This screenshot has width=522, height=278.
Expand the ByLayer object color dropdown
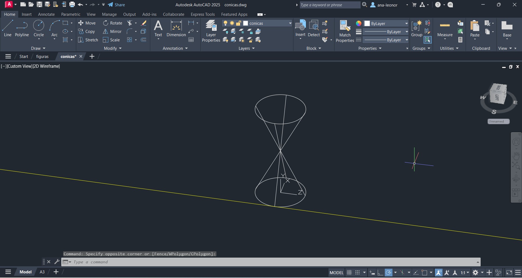coord(406,23)
